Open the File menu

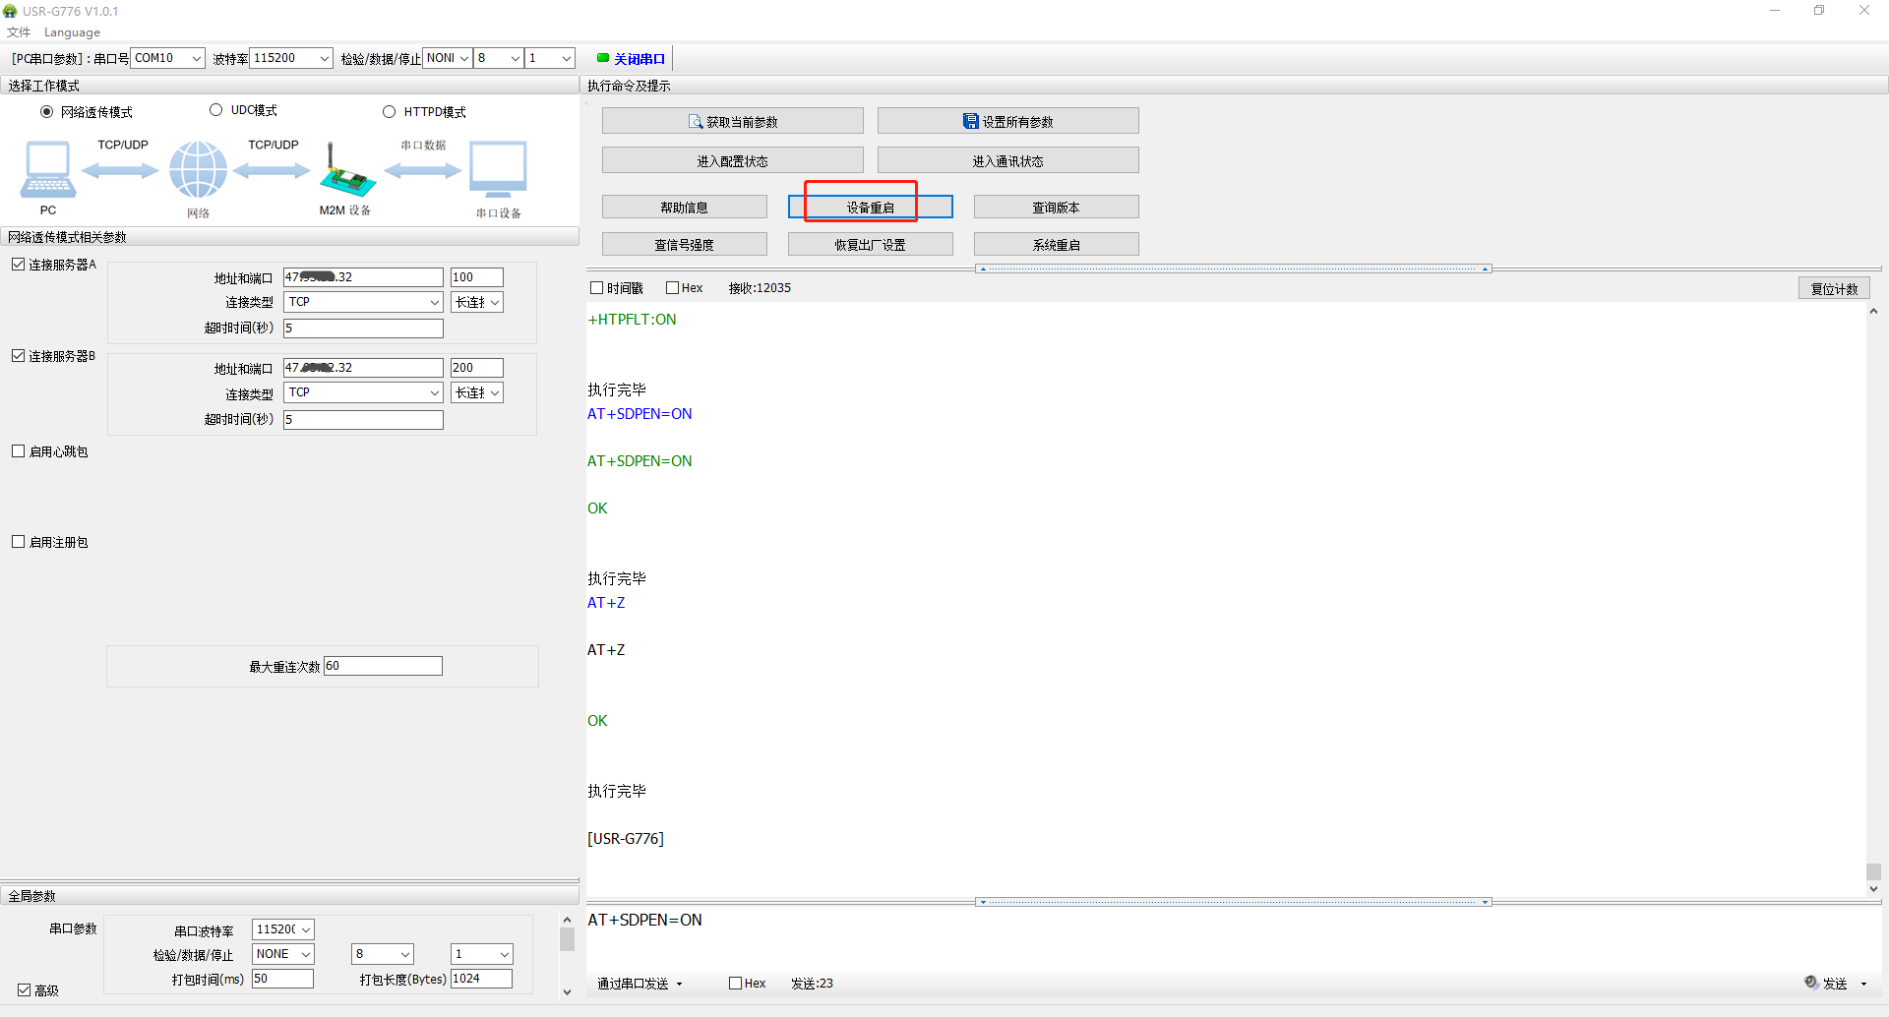point(19,32)
